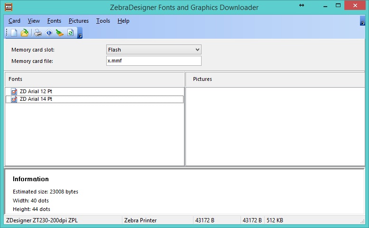This screenshot has width=369, height=228.
Task: Click Zebra Printer status bar entry
Action: pos(140,220)
